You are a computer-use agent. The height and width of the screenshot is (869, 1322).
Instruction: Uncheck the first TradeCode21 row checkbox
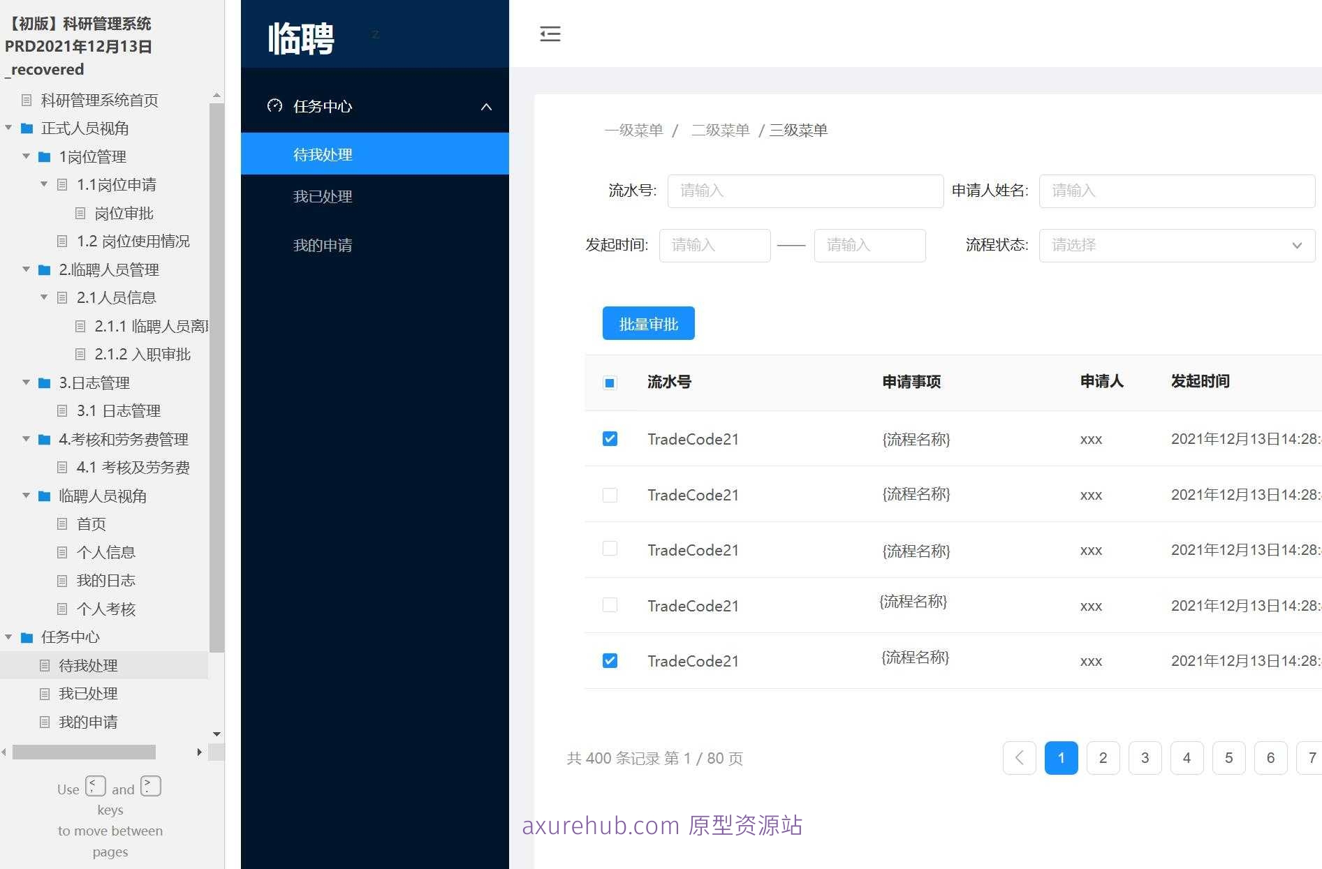[610, 438]
